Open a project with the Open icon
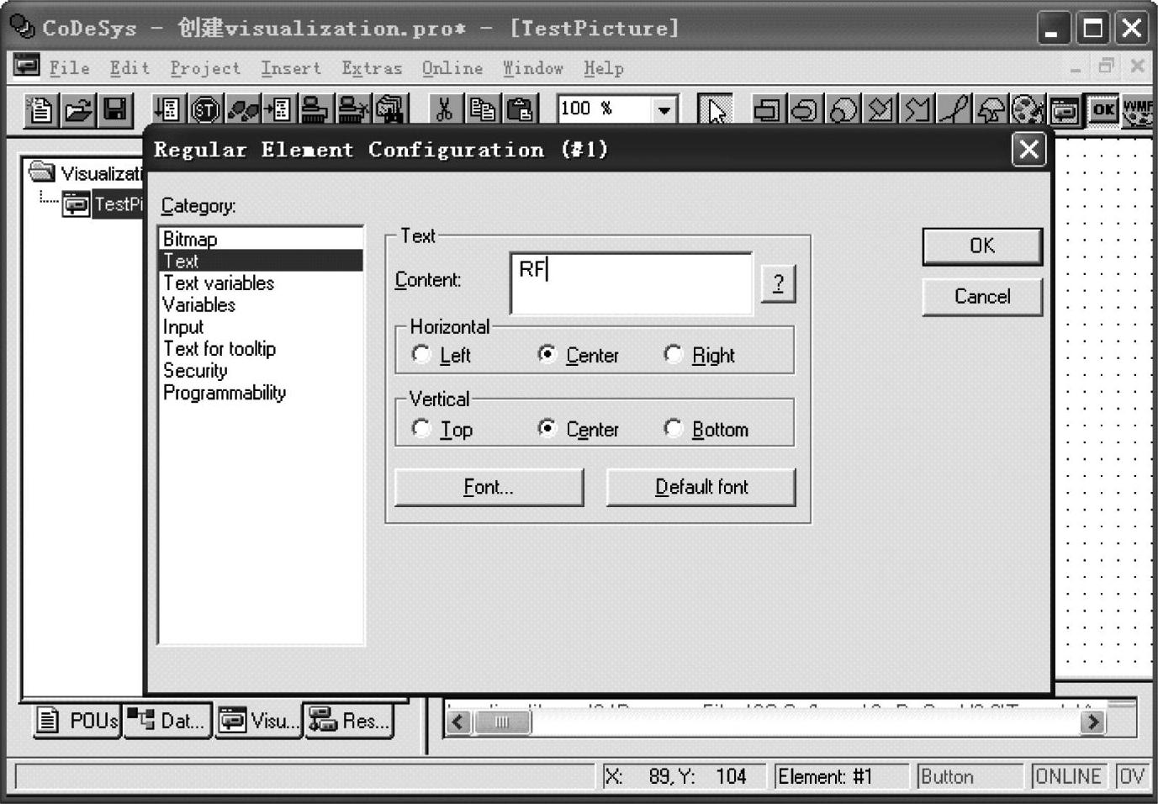 (x=77, y=110)
